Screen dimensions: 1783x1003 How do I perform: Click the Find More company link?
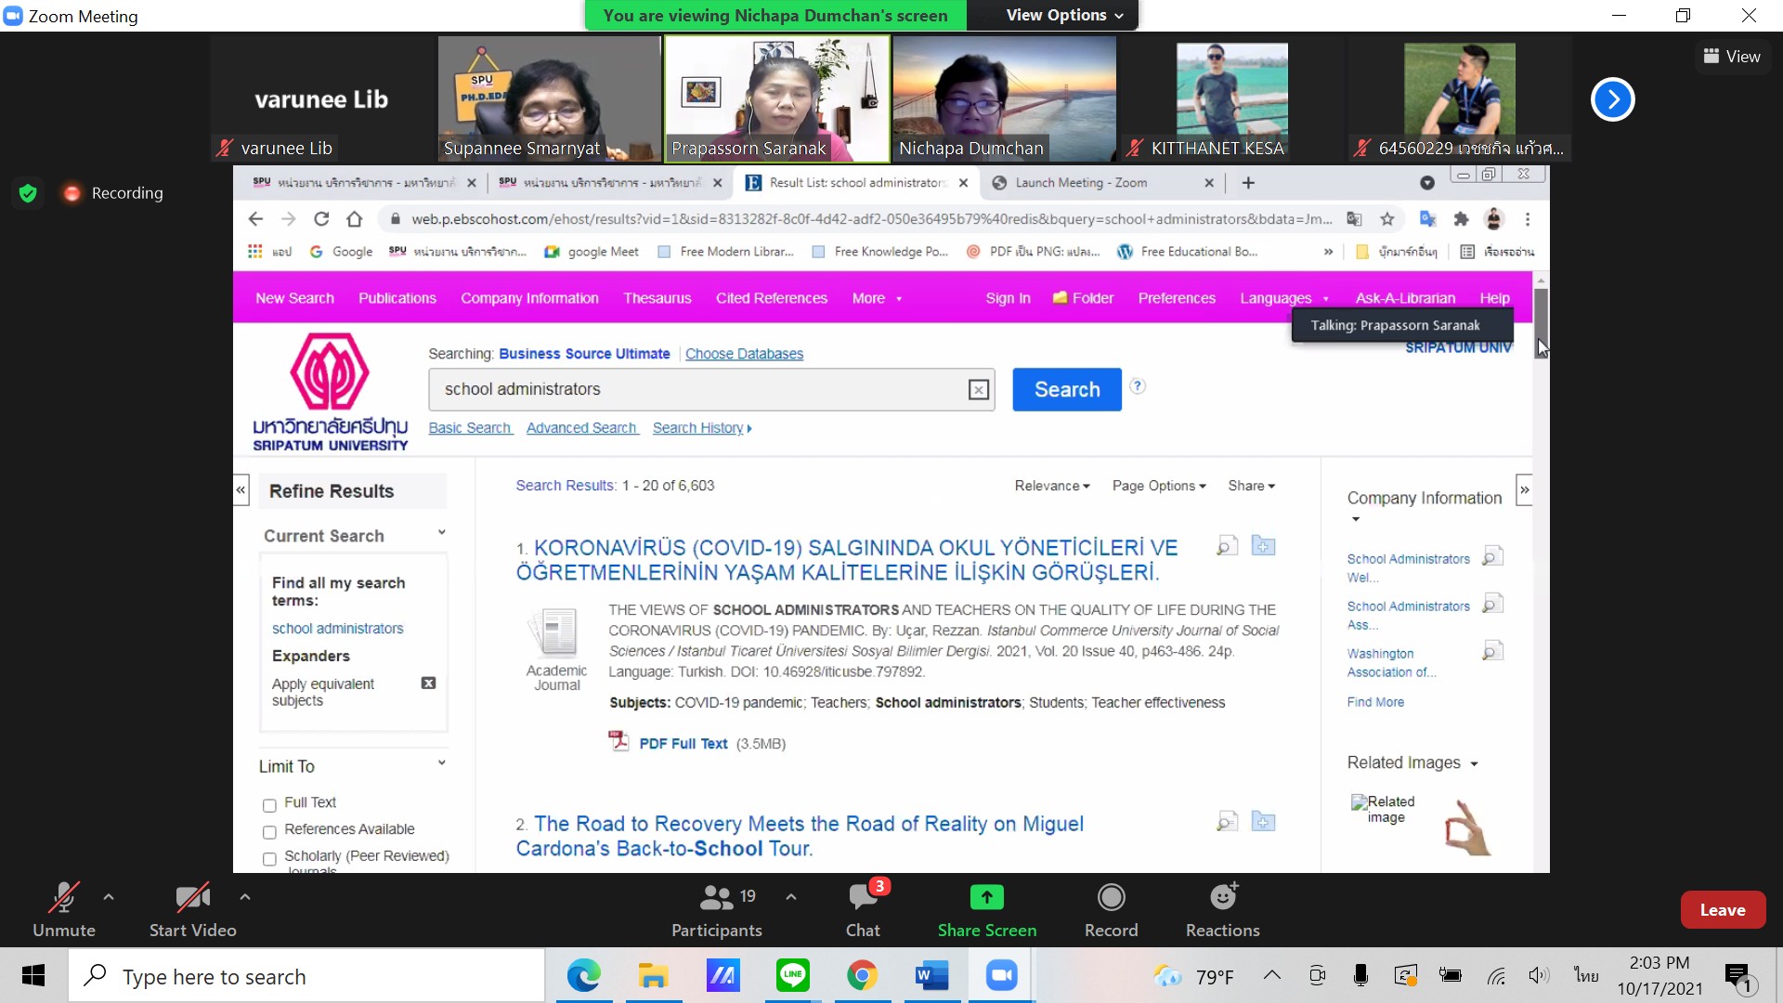[1375, 702]
